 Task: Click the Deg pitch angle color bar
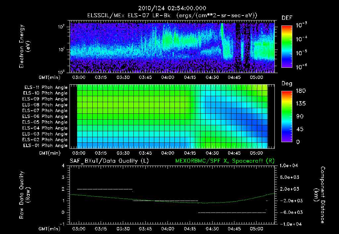(287, 117)
